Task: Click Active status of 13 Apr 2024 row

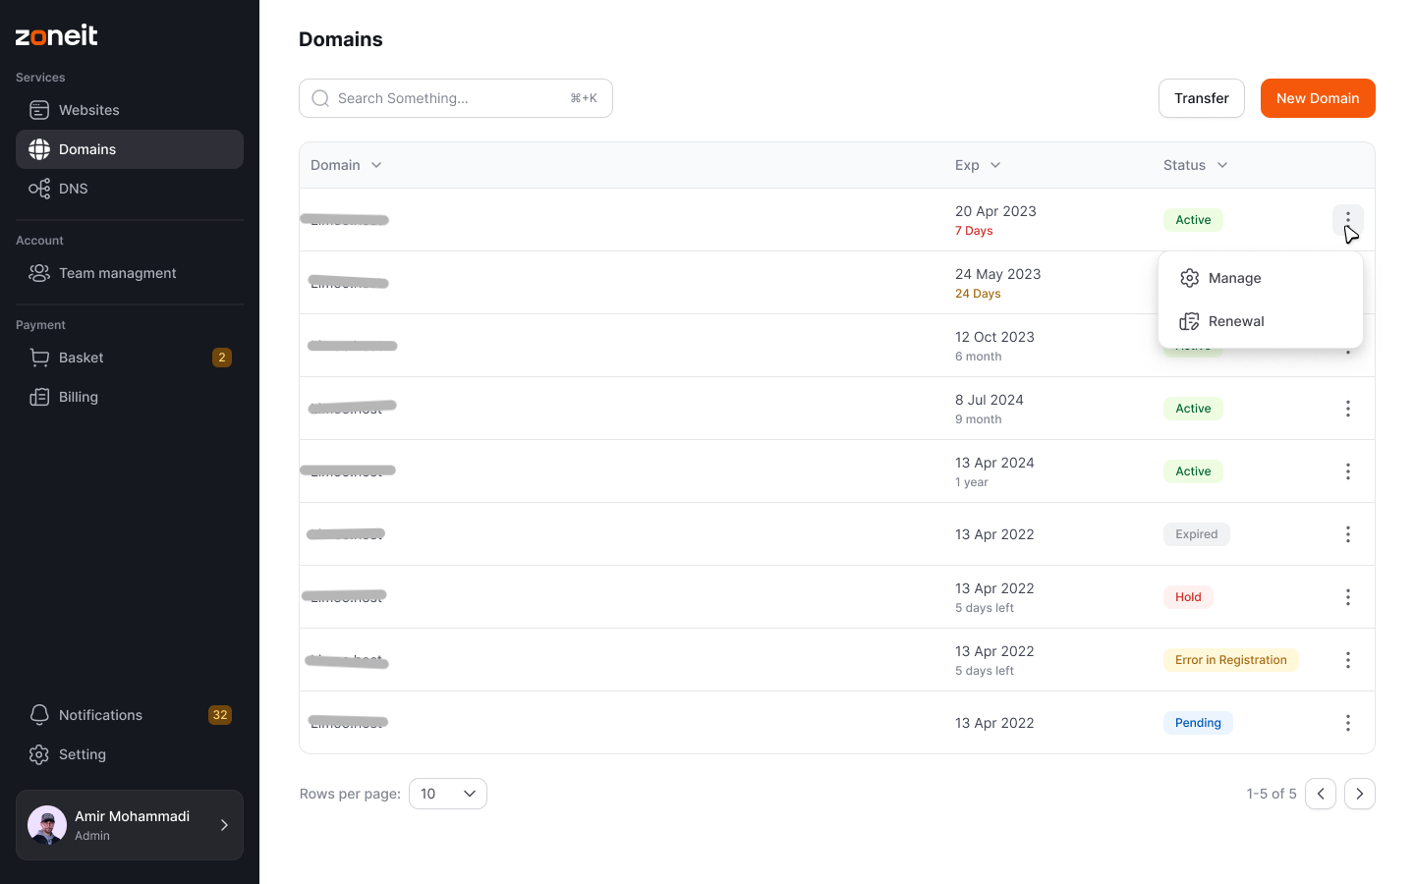Action: 1193,471
